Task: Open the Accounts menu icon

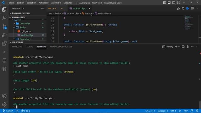Action: coord(4,96)
